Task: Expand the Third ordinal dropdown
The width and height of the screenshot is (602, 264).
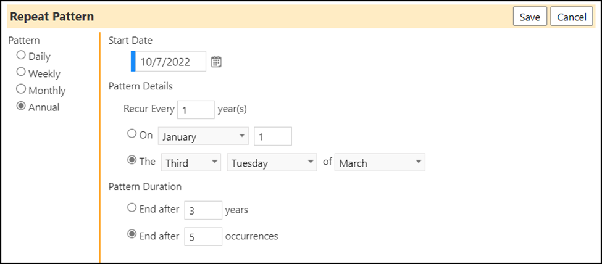Action: pyautogui.click(x=191, y=163)
